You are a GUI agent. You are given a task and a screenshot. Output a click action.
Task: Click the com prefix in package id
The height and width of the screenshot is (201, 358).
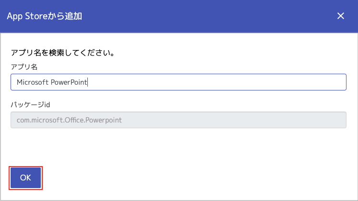[x=23, y=120]
